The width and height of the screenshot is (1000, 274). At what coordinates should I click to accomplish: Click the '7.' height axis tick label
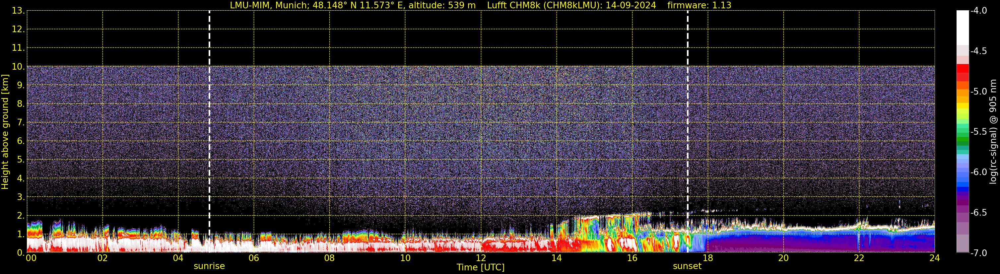pyautogui.click(x=21, y=123)
